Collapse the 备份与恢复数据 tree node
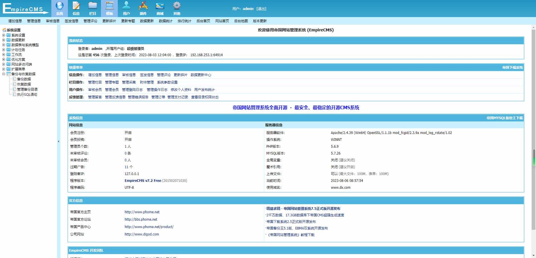The width and height of the screenshot is (536, 258). pyautogui.click(x=4, y=74)
